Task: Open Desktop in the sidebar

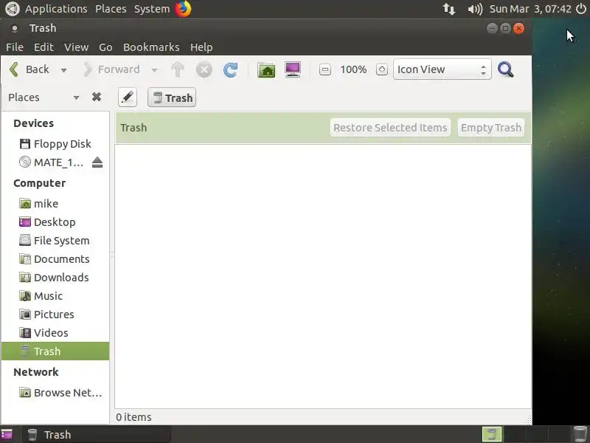Action: pos(55,222)
